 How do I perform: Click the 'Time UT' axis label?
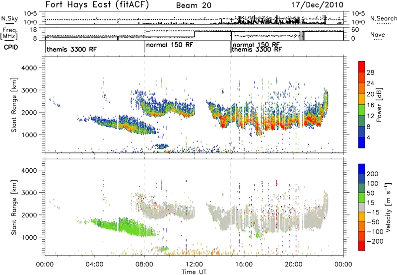194,272
